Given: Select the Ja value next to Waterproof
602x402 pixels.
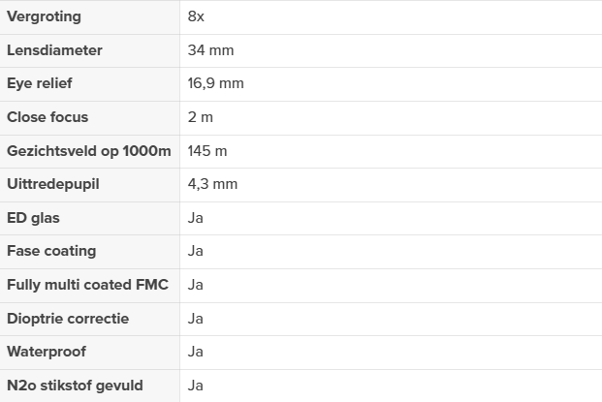Looking at the screenshot, I should pos(195,353).
